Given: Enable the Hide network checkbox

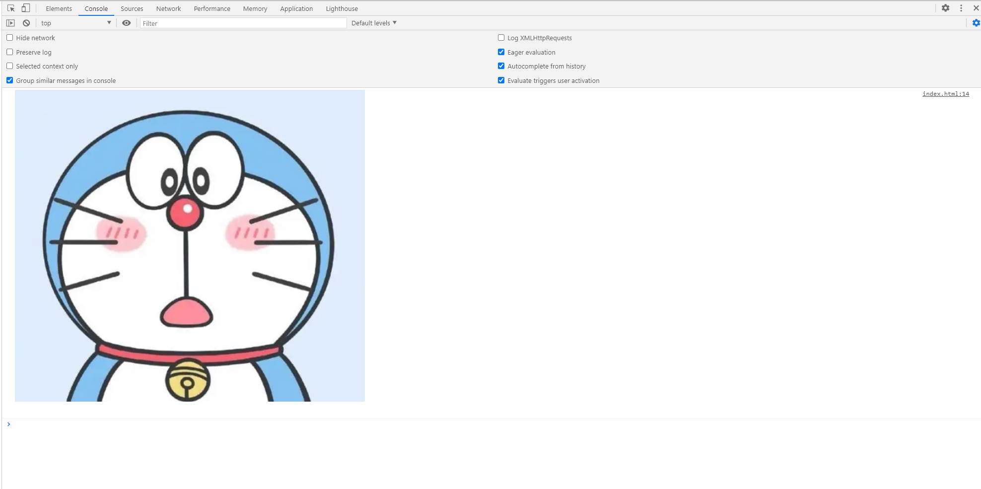Looking at the screenshot, I should coord(9,38).
